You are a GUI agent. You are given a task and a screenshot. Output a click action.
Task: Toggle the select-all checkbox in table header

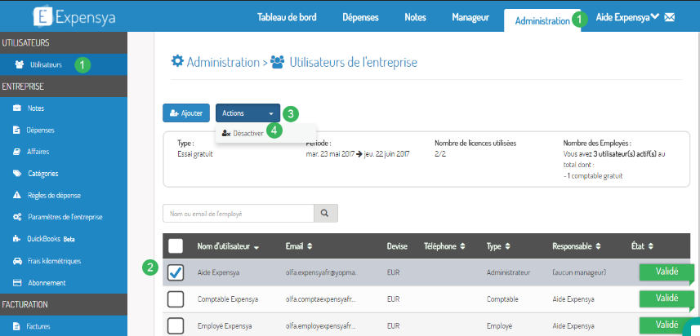click(176, 246)
